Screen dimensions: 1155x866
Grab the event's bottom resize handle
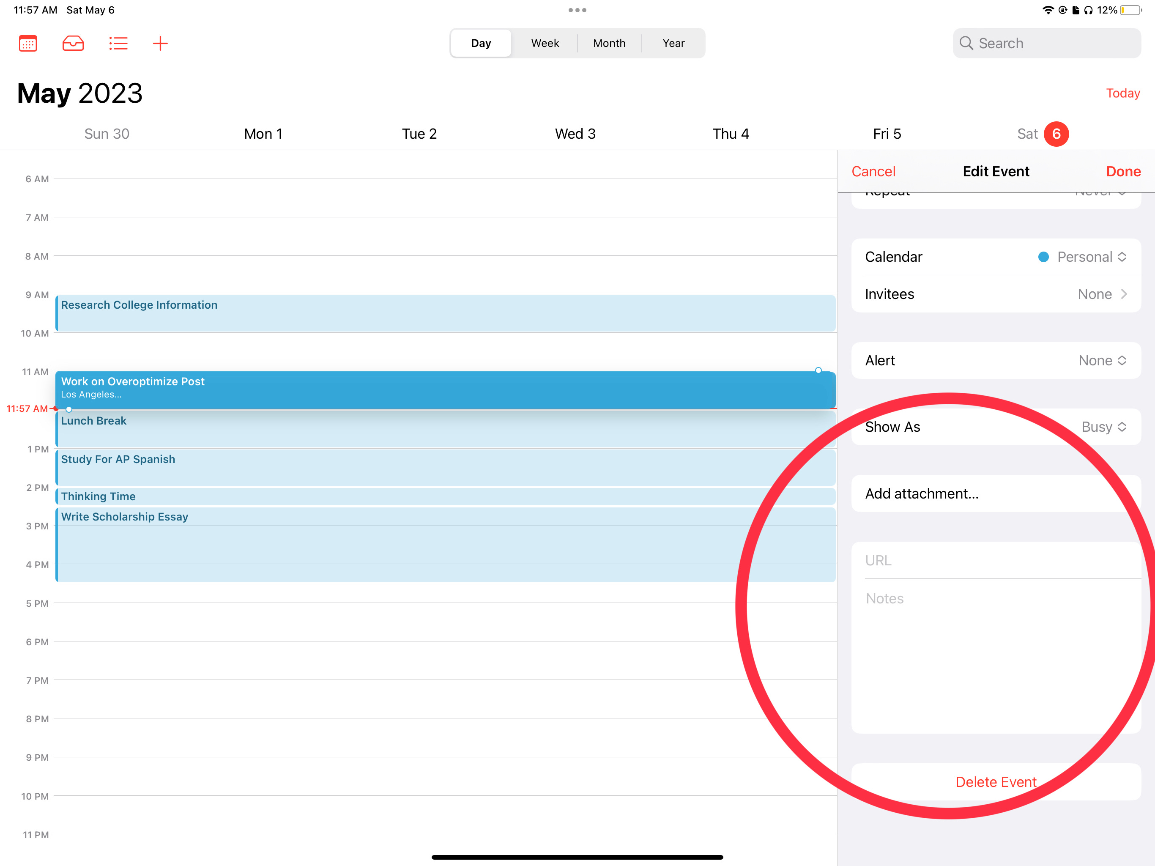pos(69,409)
